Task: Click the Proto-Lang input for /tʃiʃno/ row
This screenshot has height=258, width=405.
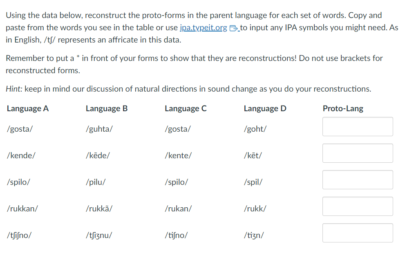Action: [358, 233]
